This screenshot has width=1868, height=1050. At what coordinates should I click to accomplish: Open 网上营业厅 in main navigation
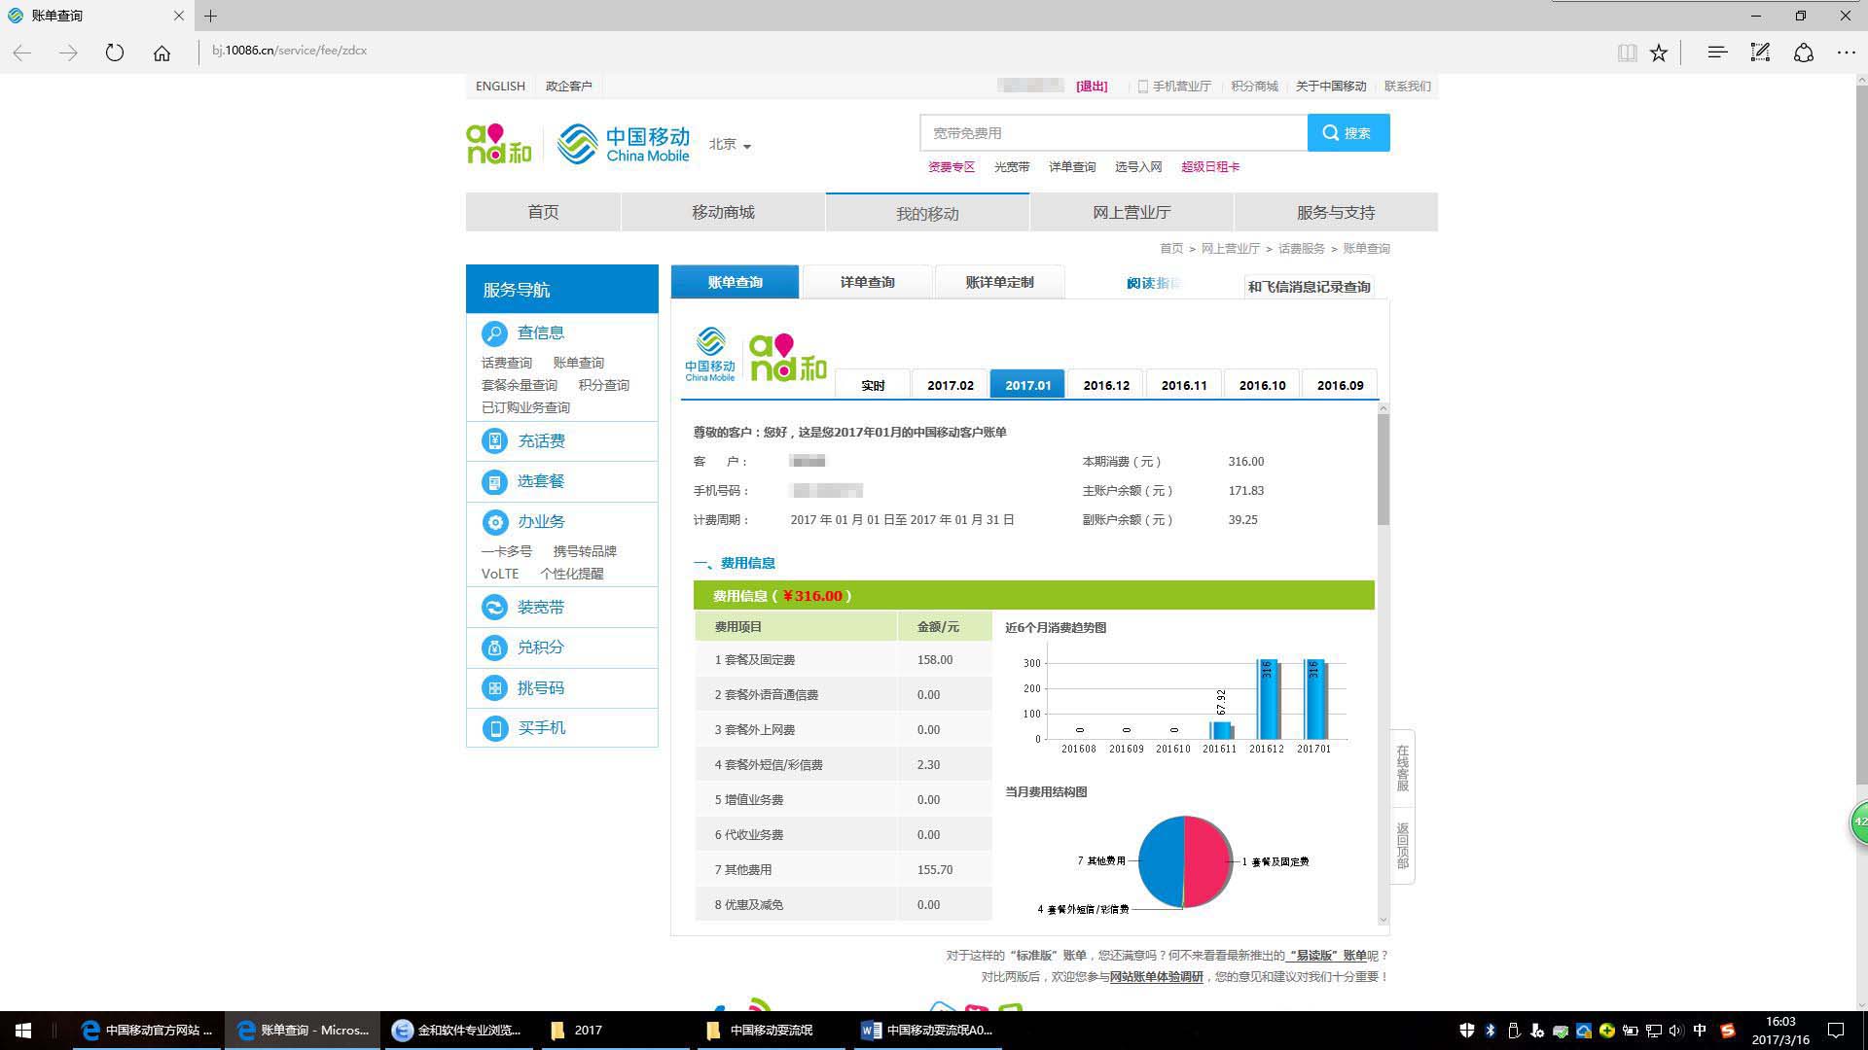pos(1132,212)
